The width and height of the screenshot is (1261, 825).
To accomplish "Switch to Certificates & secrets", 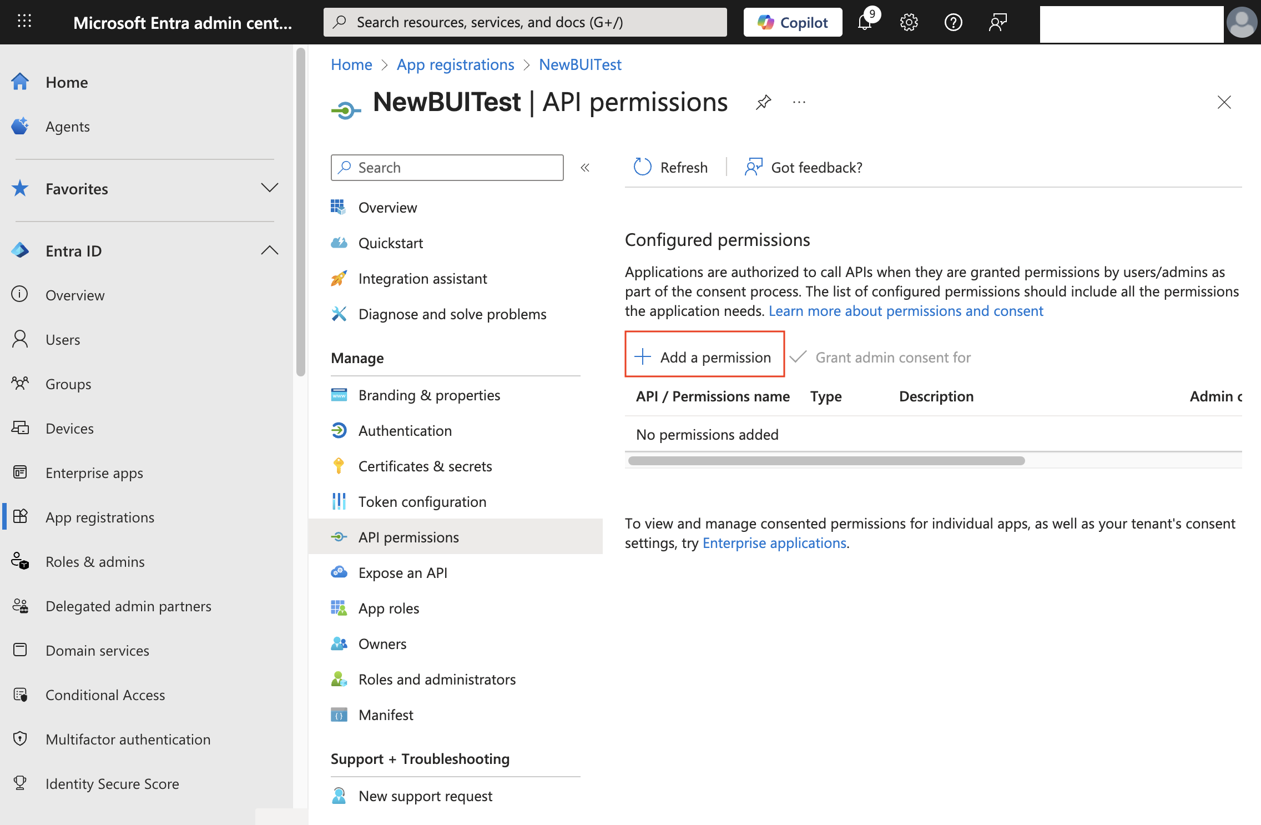I will click(x=425, y=466).
